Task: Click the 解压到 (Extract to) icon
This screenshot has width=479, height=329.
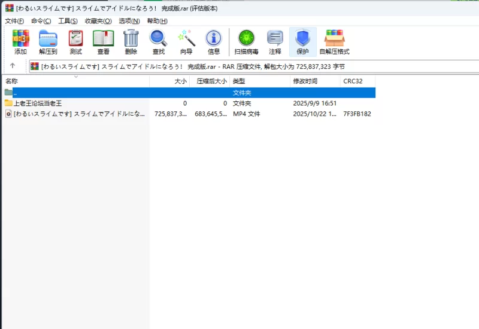Action: pyautogui.click(x=48, y=42)
